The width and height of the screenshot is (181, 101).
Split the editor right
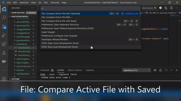(x=171, y=8)
